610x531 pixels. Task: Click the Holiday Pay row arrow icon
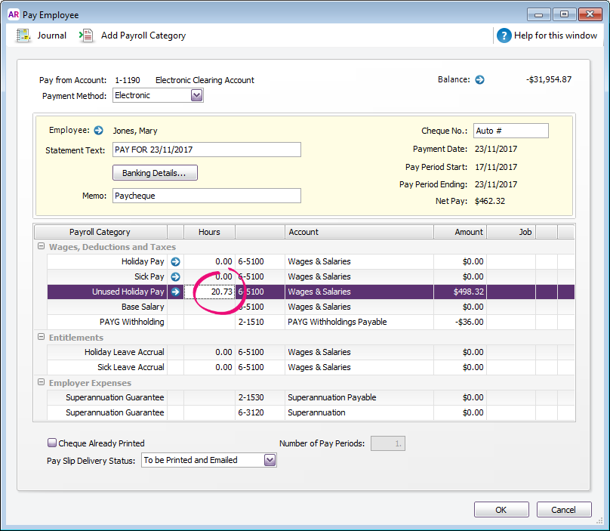tap(175, 261)
